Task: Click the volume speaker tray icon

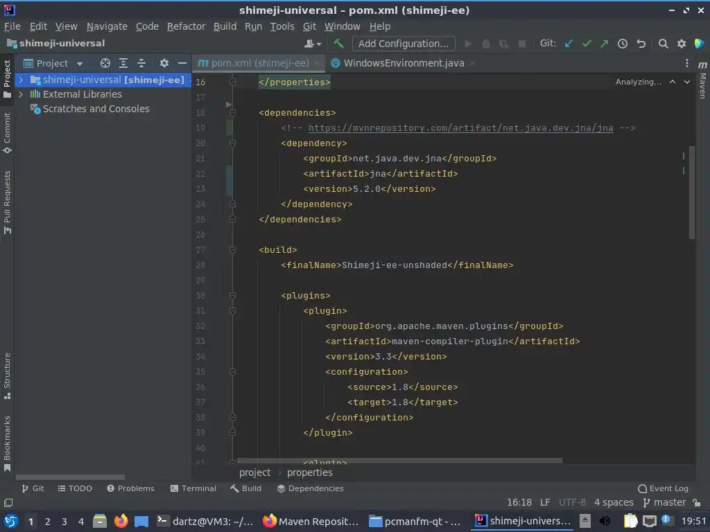Action: tap(605, 522)
